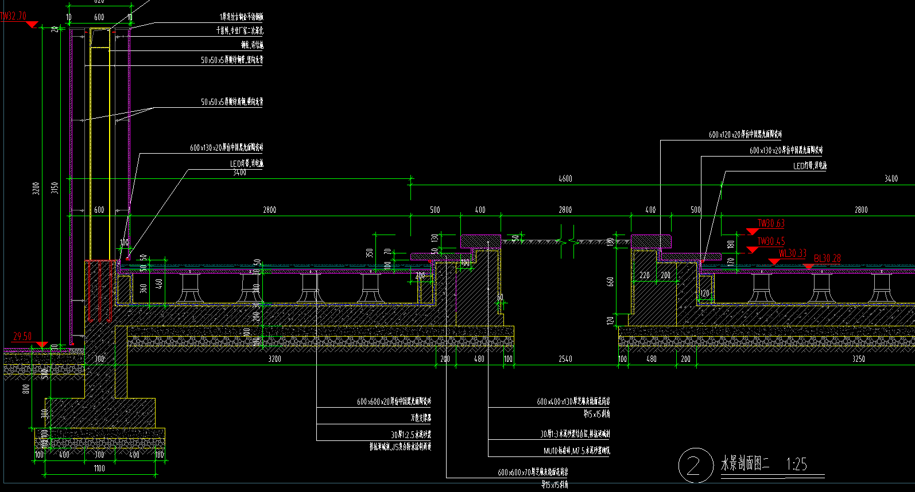This screenshot has width=915, height=492.
Task: Select the 30厚1:2.5水泥砂浆 note
Action: [411, 435]
